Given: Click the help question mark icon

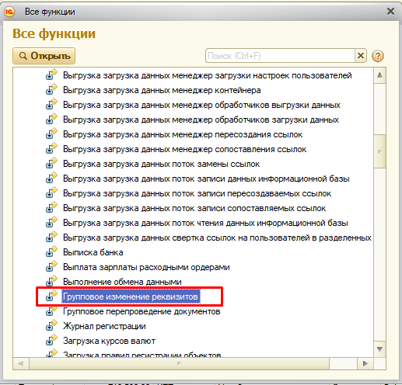Looking at the screenshot, I should (378, 56).
